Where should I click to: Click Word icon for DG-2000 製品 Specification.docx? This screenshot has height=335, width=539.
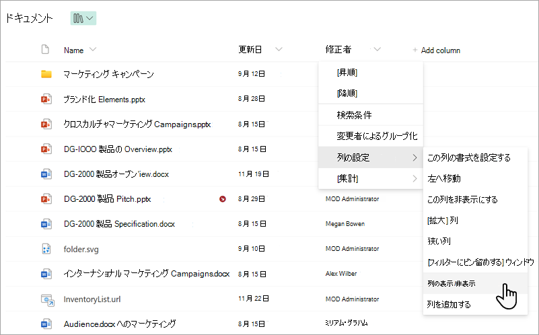point(46,224)
